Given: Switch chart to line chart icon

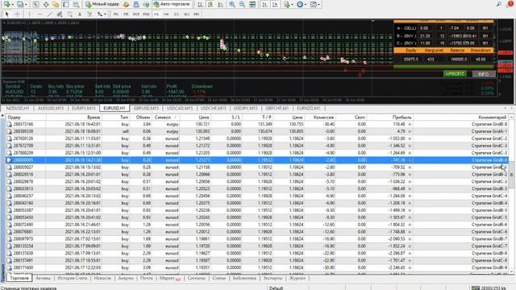Looking at the screenshot, I should (x=220, y=4).
